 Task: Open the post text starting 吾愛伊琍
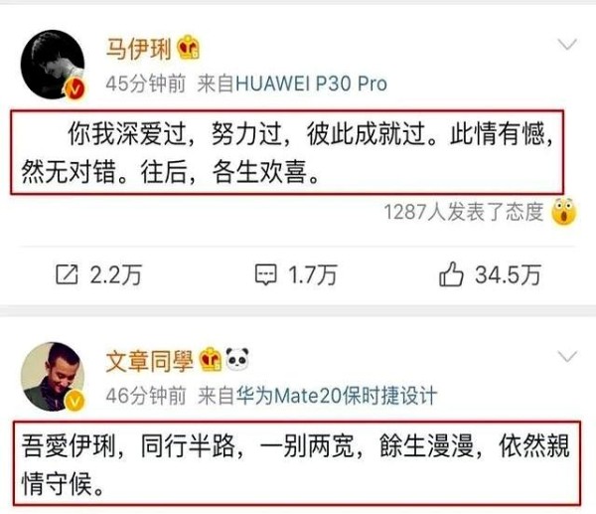coord(297,463)
